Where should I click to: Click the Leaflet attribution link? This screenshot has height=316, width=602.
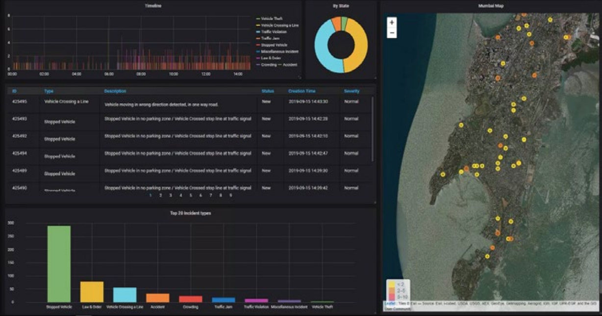[389, 303]
